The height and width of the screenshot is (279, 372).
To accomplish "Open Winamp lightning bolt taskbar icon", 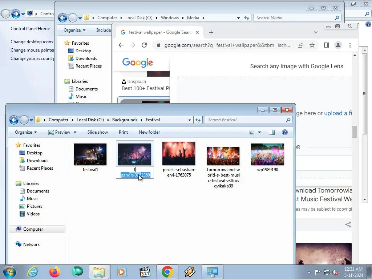I will click(x=190, y=272).
